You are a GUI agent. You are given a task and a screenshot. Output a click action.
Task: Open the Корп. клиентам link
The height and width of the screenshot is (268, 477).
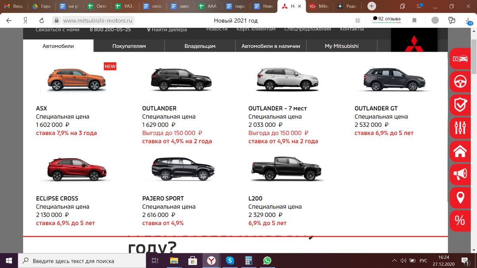(256, 29)
